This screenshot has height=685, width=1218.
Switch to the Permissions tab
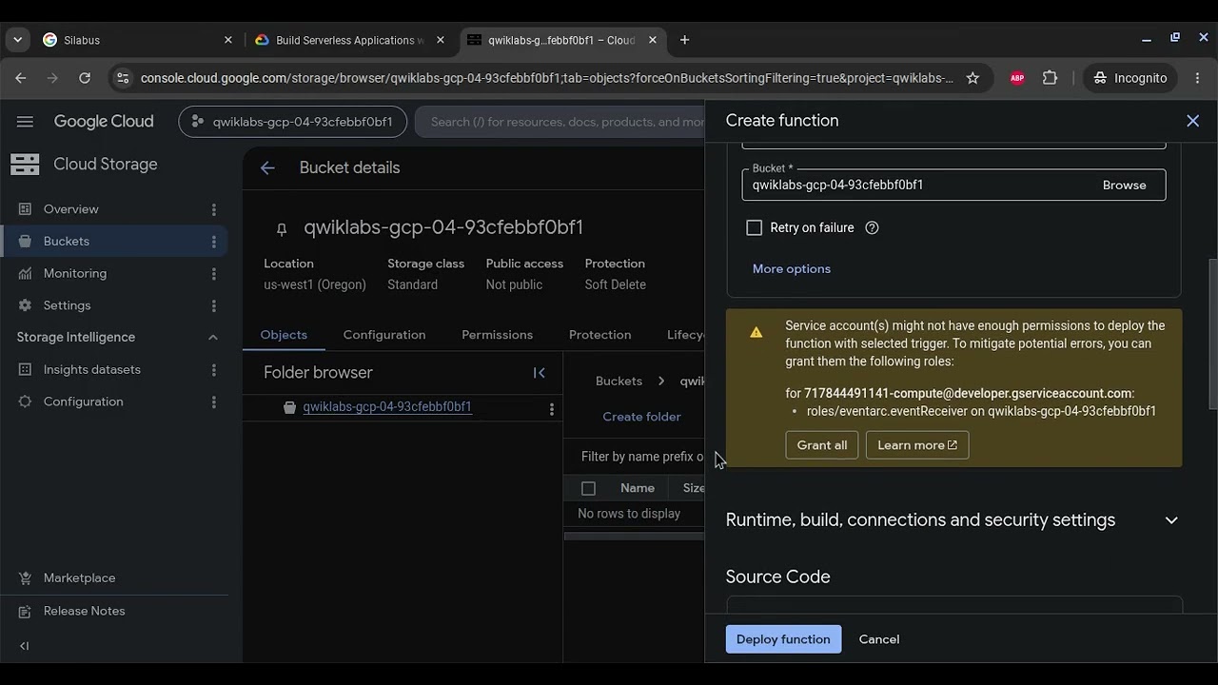pyautogui.click(x=497, y=335)
